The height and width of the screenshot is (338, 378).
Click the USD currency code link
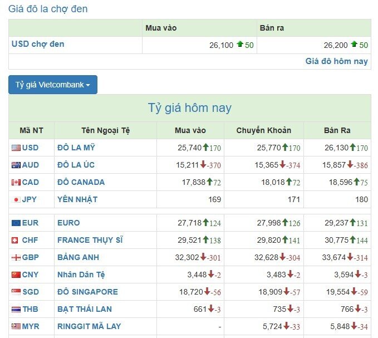coord(30,148)
